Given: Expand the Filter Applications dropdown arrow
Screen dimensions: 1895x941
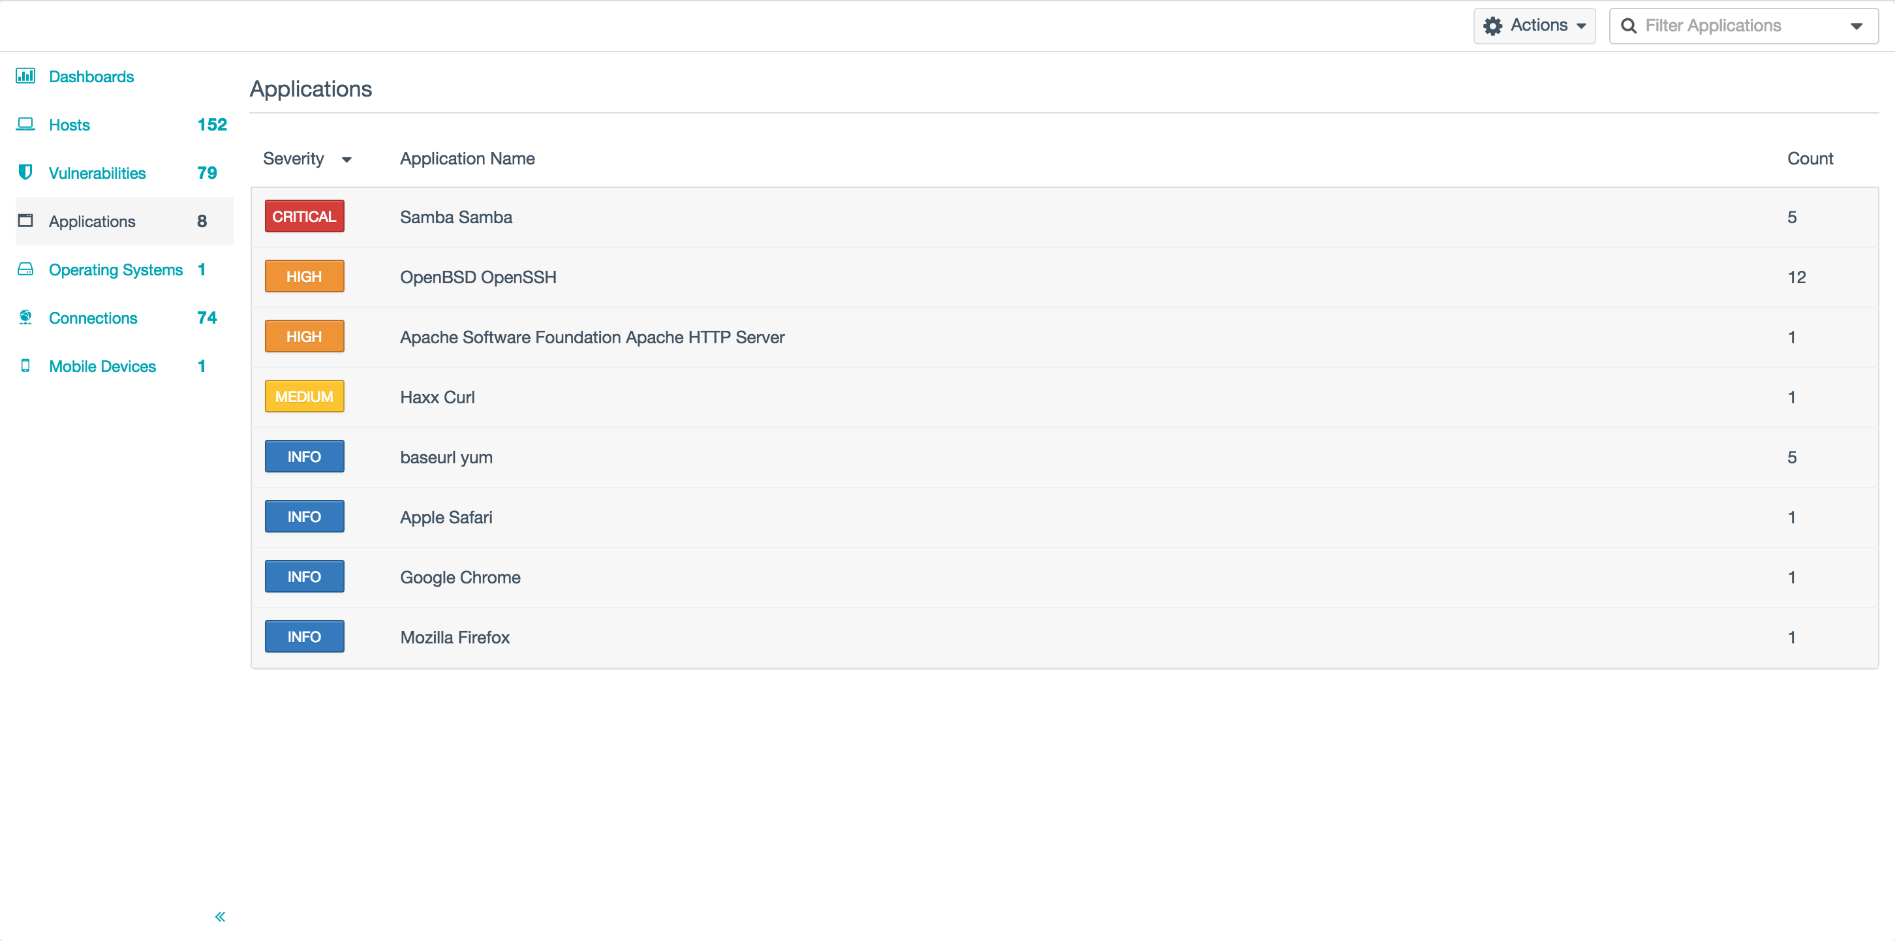Looking at the screenshot, I should click(1856, 27).
